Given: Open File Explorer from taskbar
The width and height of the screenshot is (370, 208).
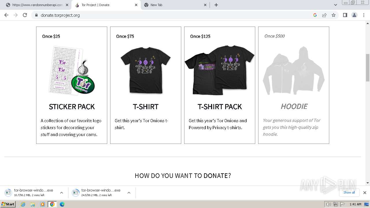Looking at the screenshot, I should click(x=33, y=204).
